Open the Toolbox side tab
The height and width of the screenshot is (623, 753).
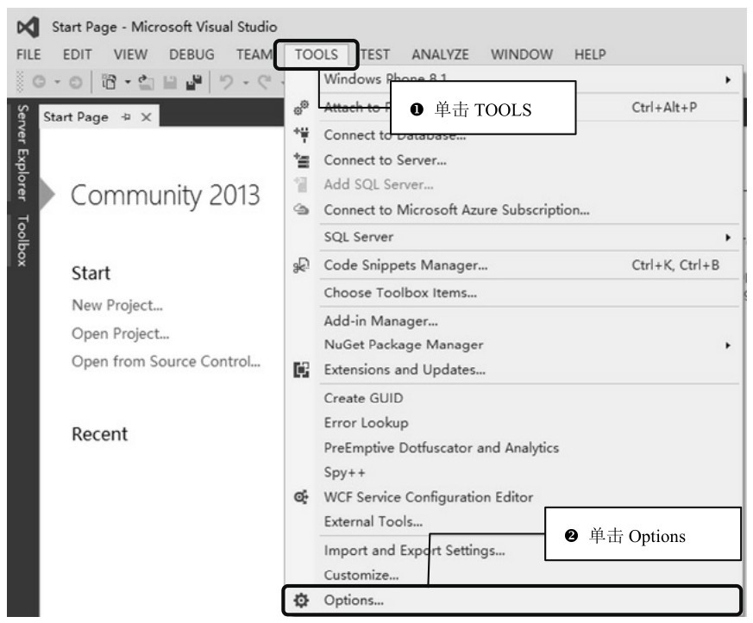click(22, 240)
